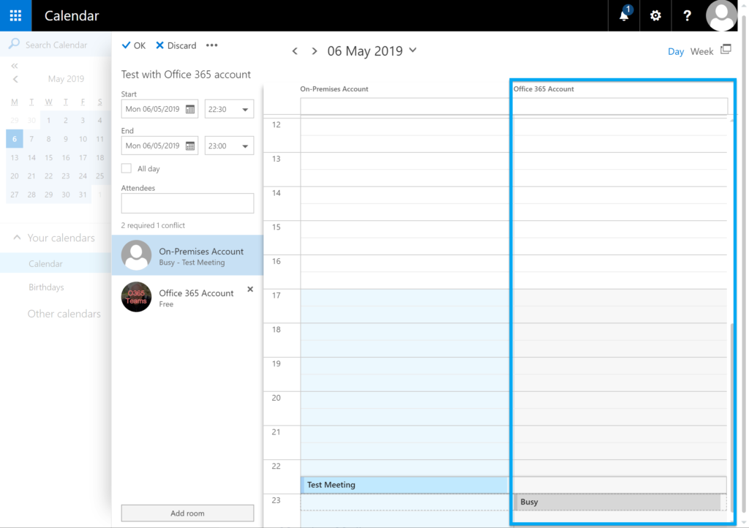Screen dimensions: 749x528
Task: Click the search magnifier icon
Action: (15, 44)
